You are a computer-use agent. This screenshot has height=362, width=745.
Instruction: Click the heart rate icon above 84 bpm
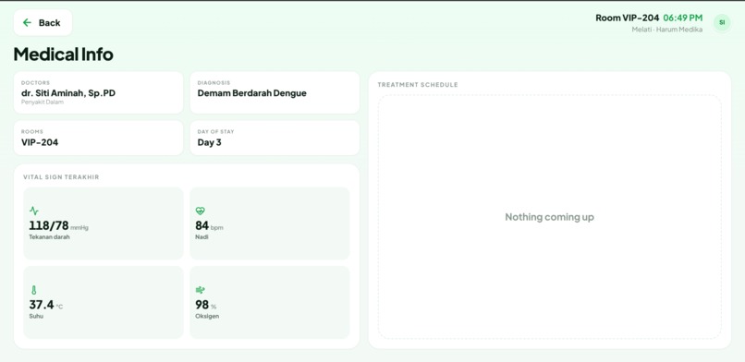click(200, 211)
